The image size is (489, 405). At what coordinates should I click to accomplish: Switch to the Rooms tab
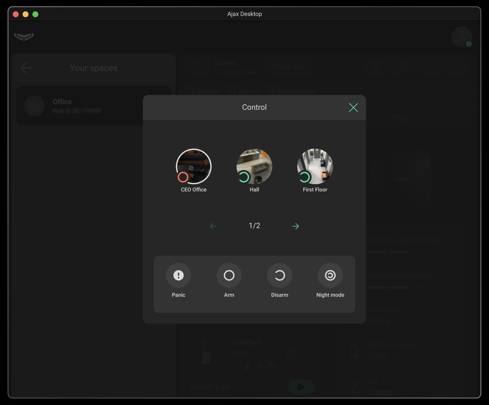(244, 92)
